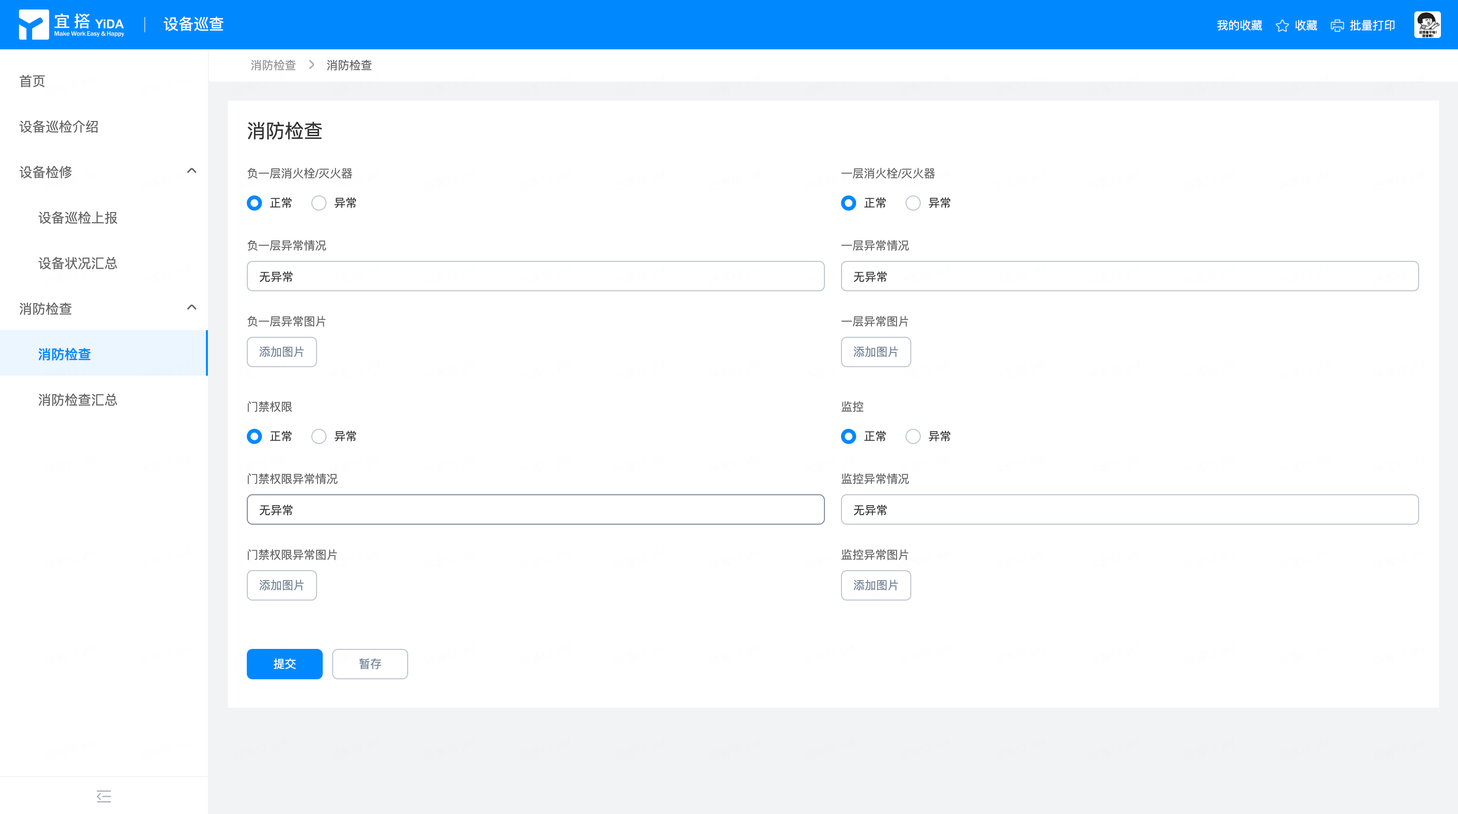Image resolution: width=1458 pixels, height=814 pixels.
Task: Choose 异常 under 门禁权限
Action: (318, 436)
